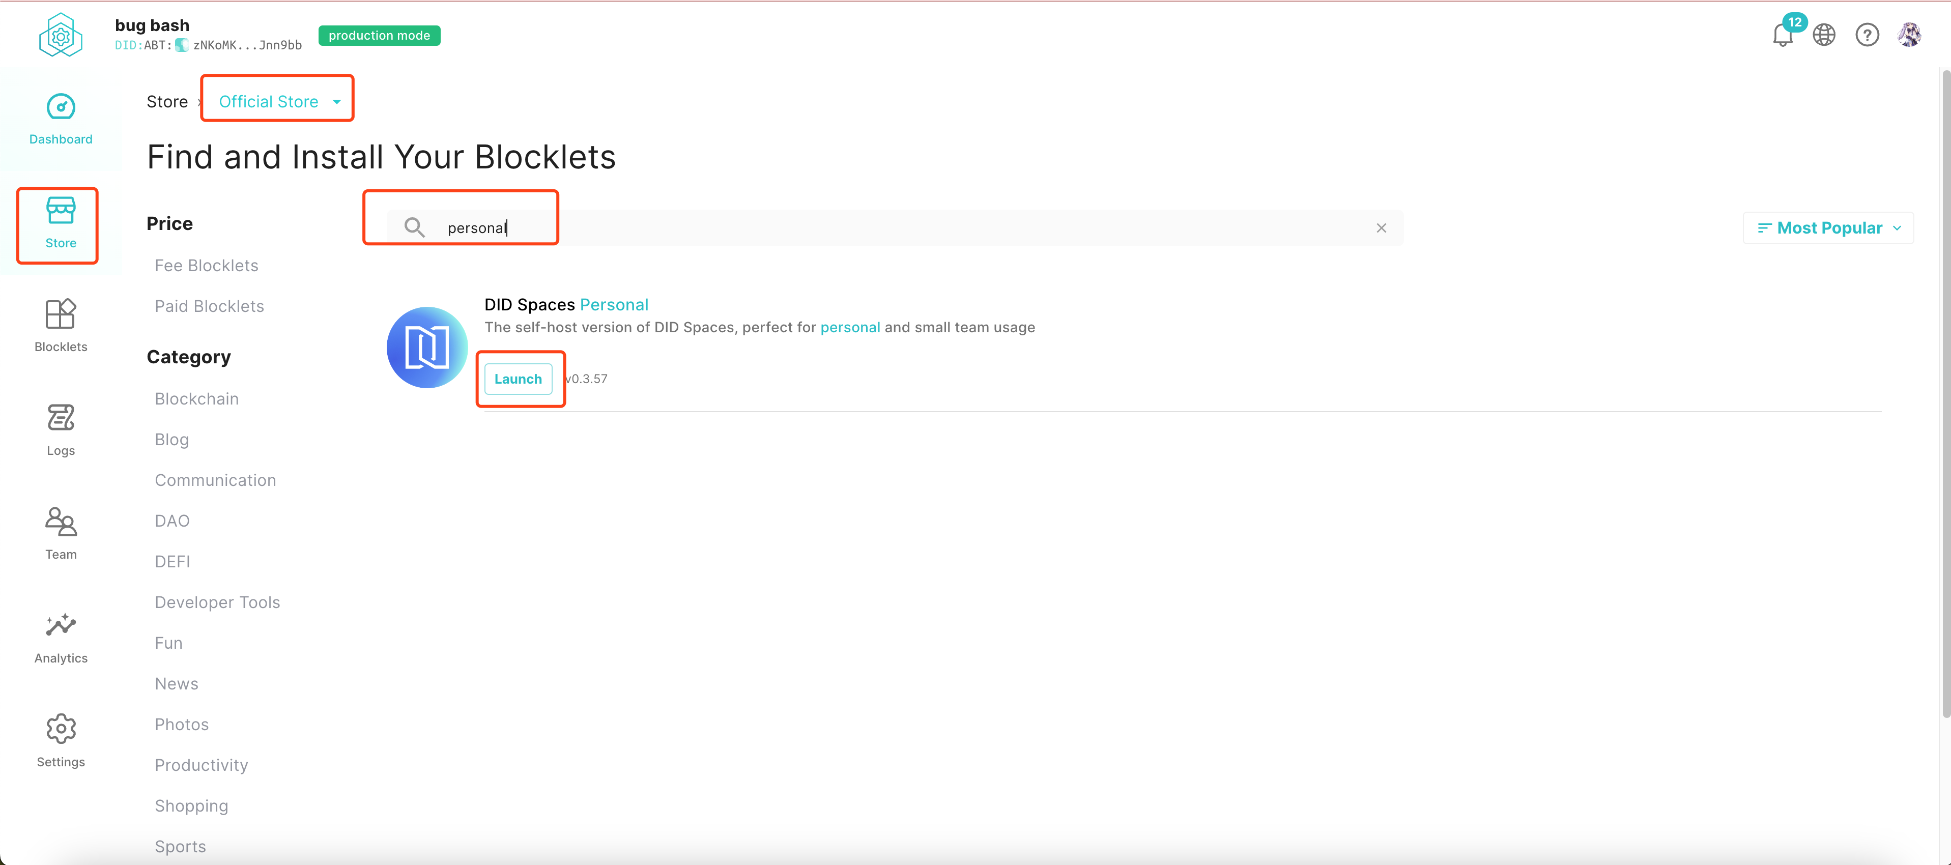The height and width of the screenshot is (865, 1951).
Task: Click the globe language icon
Action: [x=1824, y=35]
